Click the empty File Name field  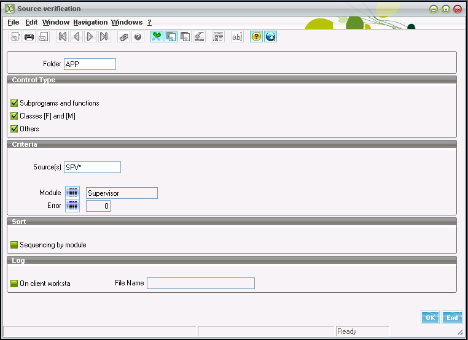(201, 283)
